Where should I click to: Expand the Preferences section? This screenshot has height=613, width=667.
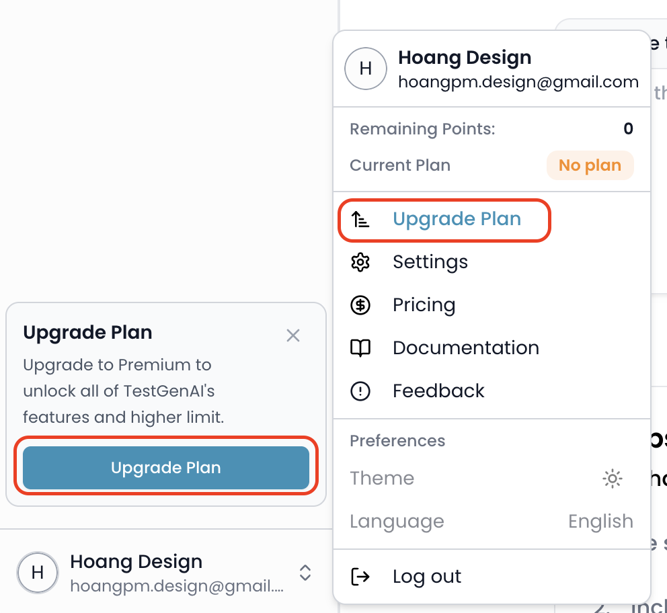(397, 440)
